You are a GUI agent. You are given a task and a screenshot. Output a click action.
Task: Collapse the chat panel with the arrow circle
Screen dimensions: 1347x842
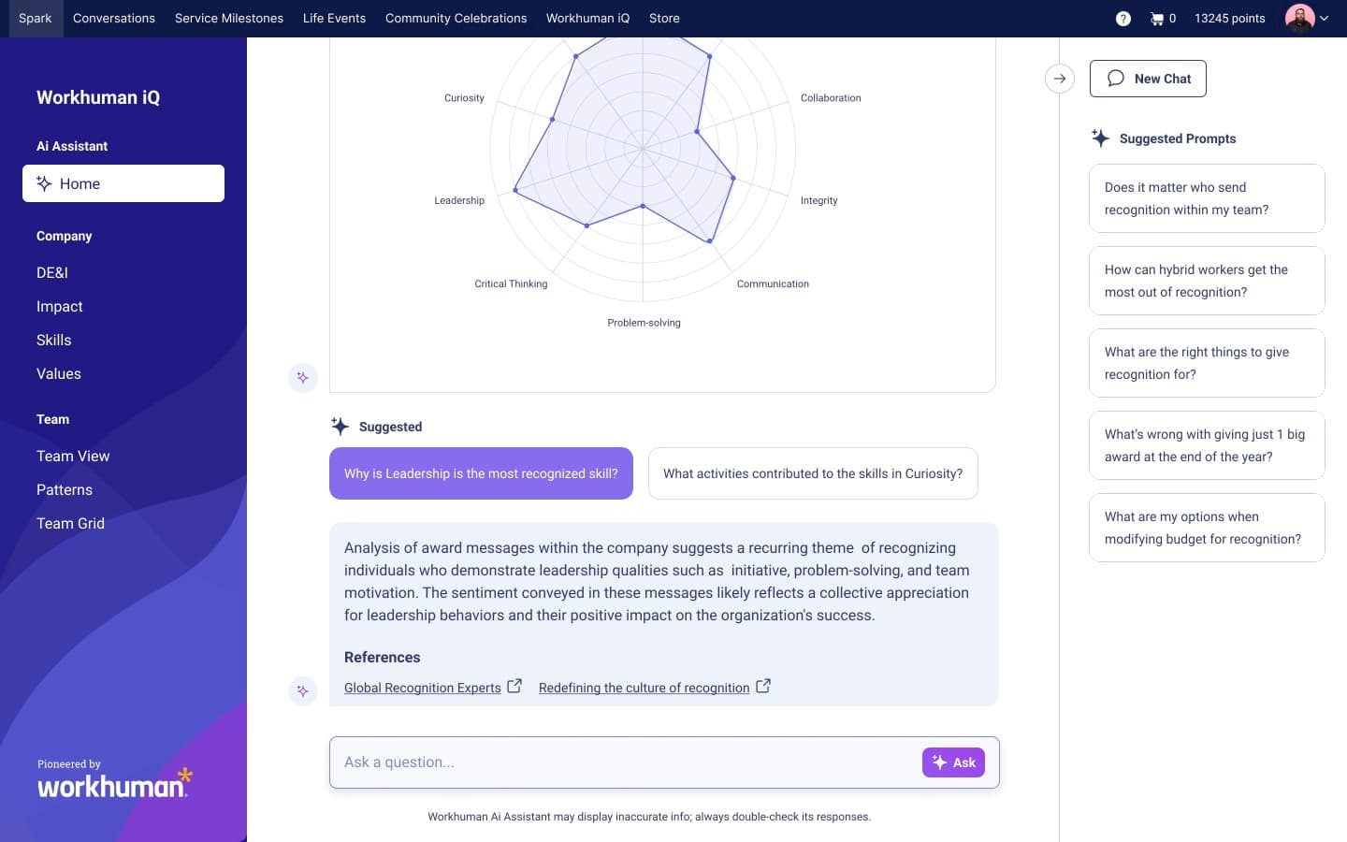pyautogui.click(x=1059, y=79)
